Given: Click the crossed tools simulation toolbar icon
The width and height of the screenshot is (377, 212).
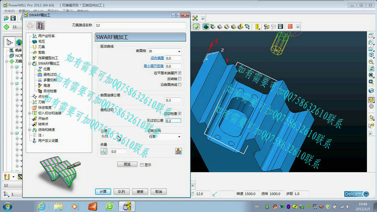Looking at the screenshot, I should tap(195, 18).
